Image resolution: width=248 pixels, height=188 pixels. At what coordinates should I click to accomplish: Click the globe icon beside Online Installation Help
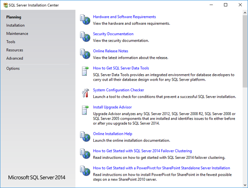[x=85, y=137]
